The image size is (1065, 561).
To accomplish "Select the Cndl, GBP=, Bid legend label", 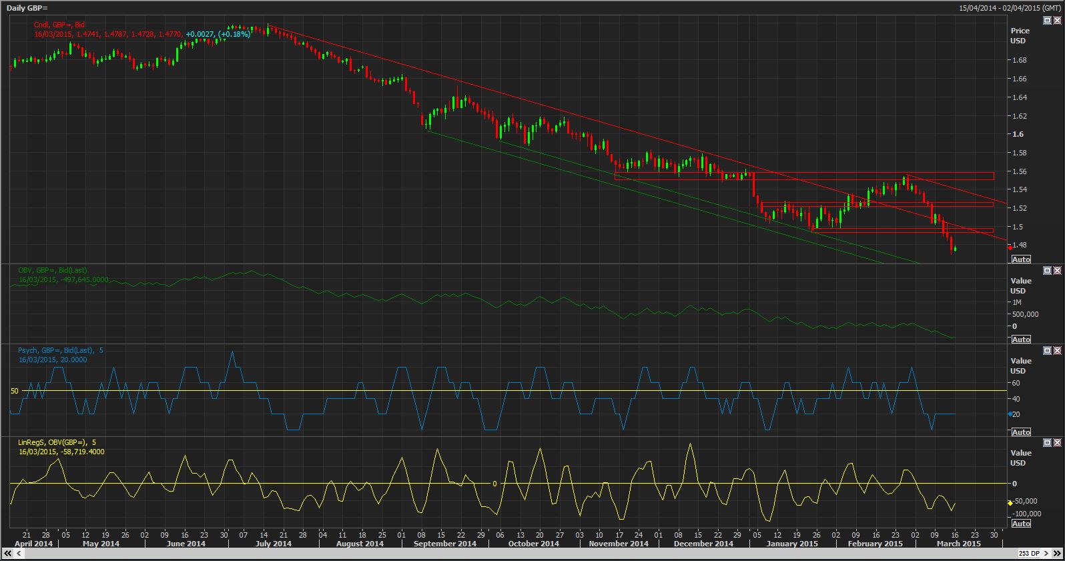I will point(59,25).
